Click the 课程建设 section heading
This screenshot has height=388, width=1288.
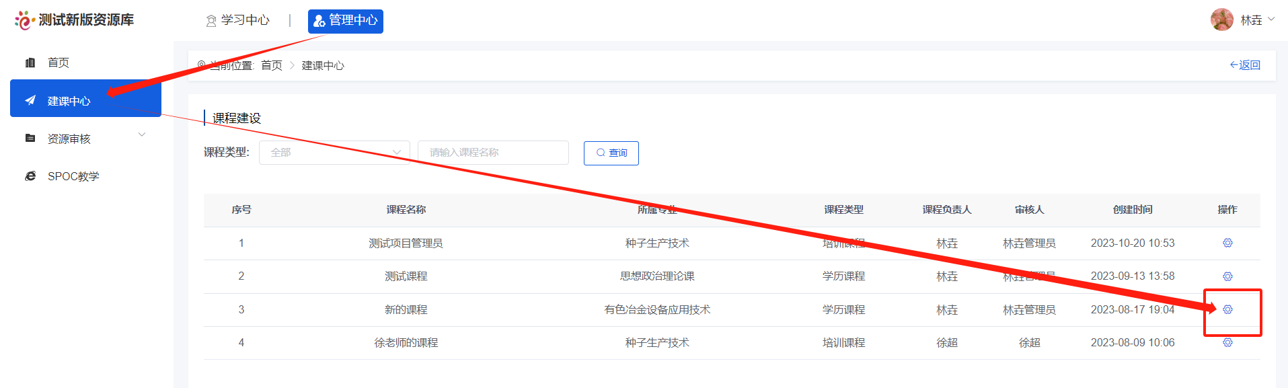237,118
